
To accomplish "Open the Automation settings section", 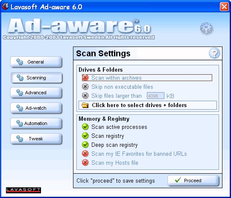I will 36,123.
